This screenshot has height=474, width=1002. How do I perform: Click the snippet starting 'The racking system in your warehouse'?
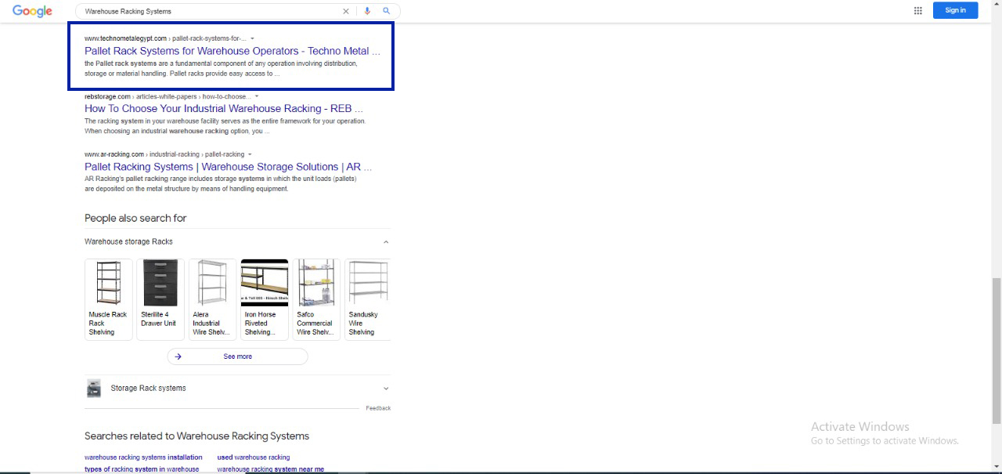[225, 126]
